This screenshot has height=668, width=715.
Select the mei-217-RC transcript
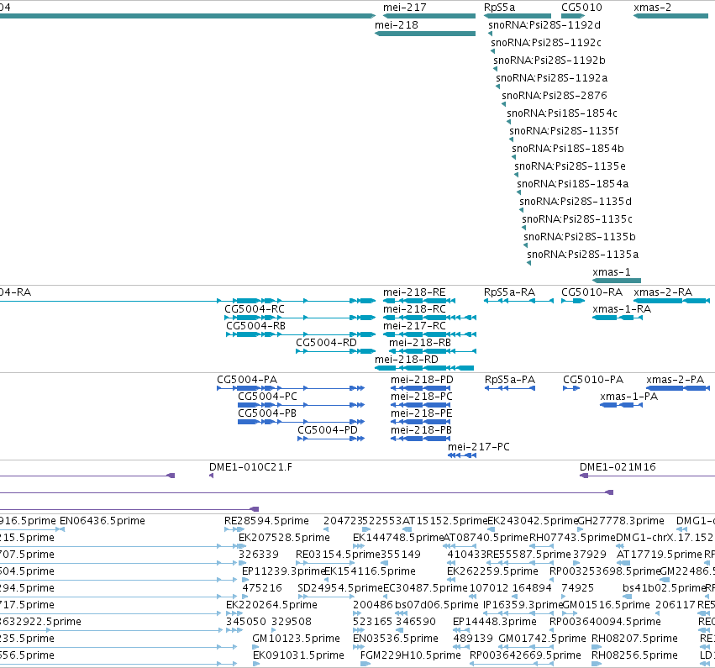pyautogui.click(x=429, y=334)
